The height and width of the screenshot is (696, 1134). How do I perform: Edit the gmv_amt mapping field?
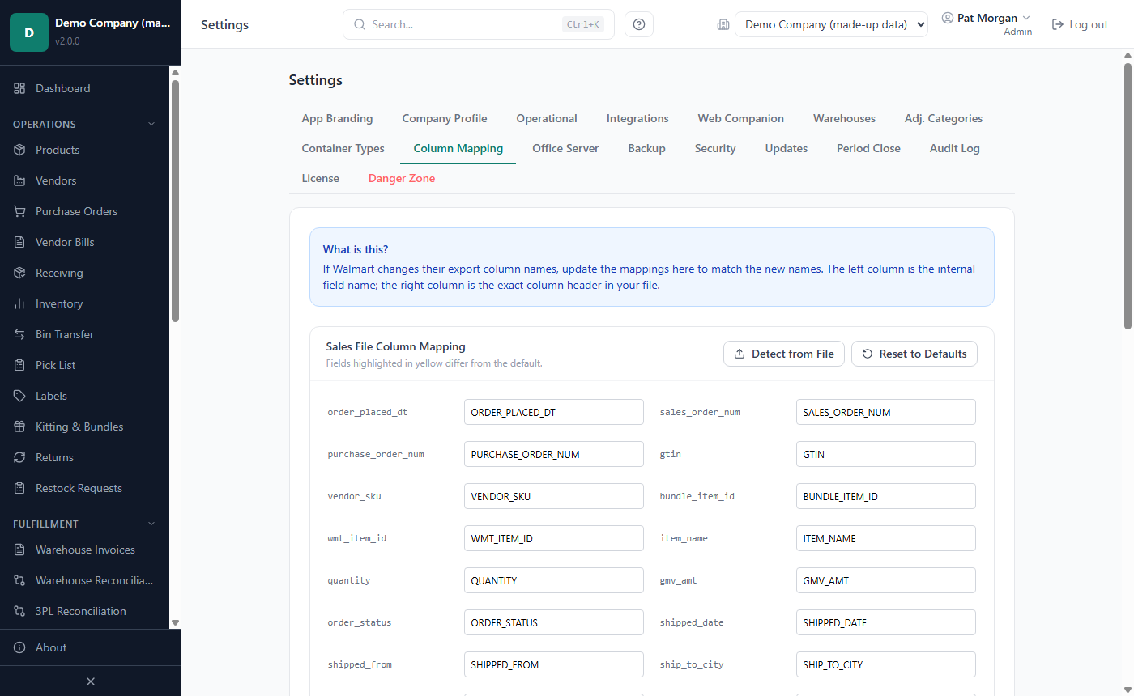[886, 580]
